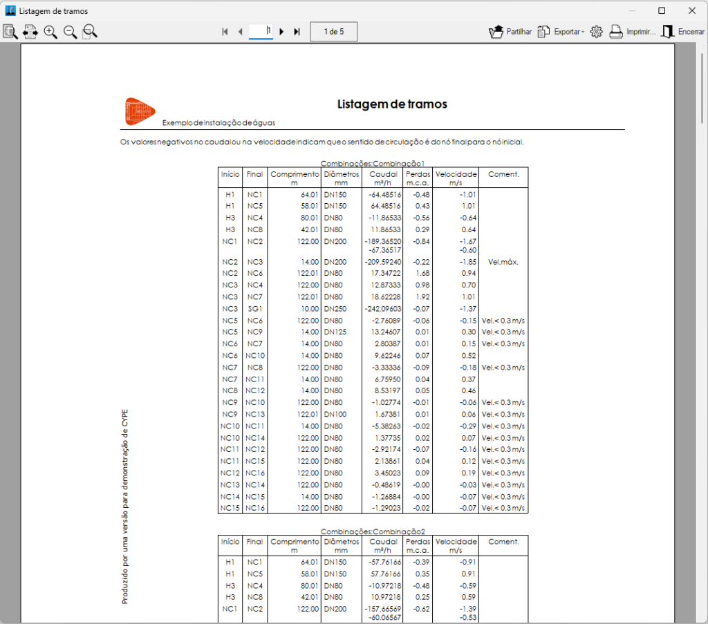Click the caudal value -57.76166 in Combinação 2

pyautogui.click(x=384, y=562)
